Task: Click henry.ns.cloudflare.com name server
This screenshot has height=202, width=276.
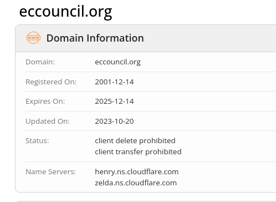Action: (x=137, y=172)
